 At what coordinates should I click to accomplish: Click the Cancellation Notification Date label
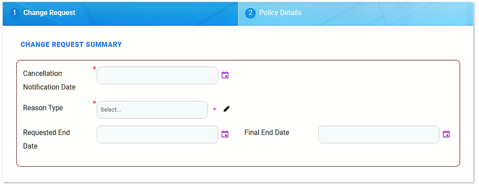[49, 80]
